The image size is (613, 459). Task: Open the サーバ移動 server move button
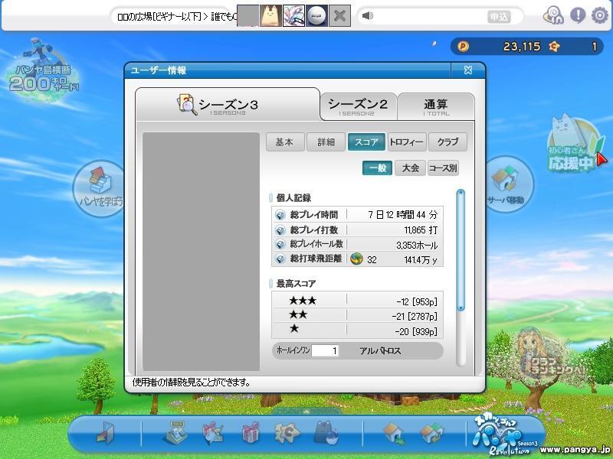tap(508, 184)
